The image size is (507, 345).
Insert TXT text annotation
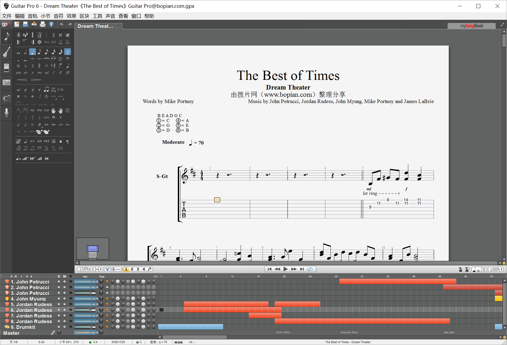(x=46, y=141)
